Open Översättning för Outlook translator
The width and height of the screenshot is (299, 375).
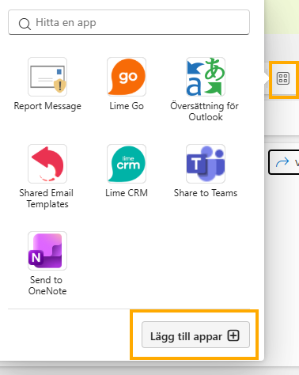click(x=206, y=77)
